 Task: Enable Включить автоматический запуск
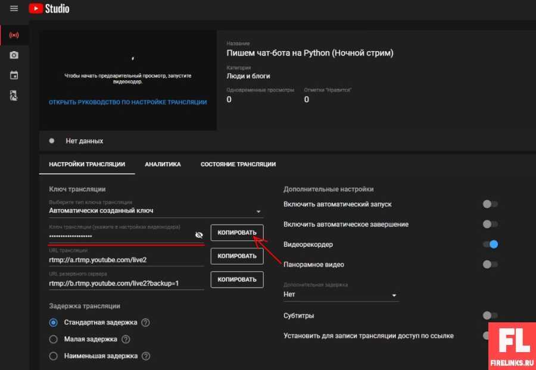coord(490,204)
